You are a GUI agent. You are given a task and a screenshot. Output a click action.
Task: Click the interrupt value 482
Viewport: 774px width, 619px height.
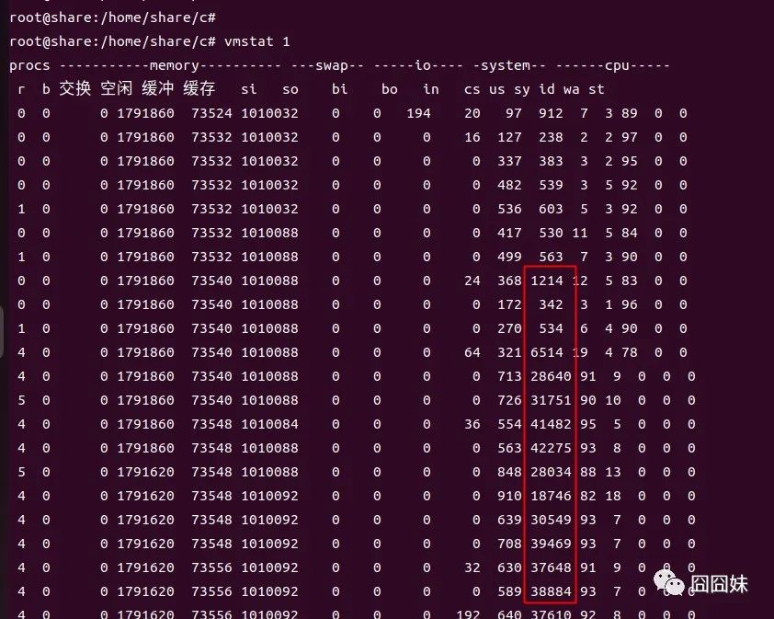click(509, 185)
